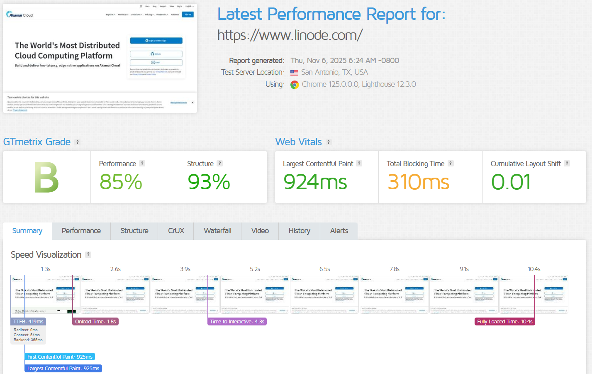Open the Performance score help icon
Screen dimensions: 592x374
142,164
